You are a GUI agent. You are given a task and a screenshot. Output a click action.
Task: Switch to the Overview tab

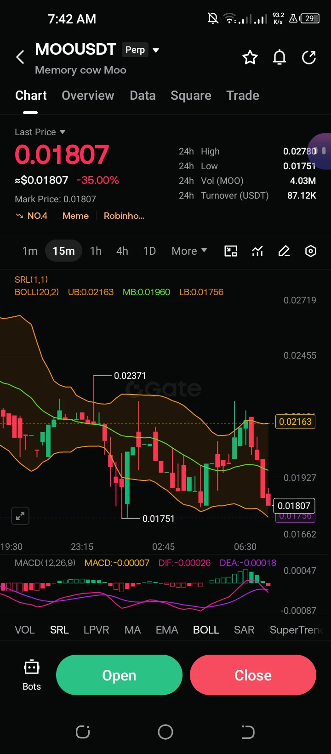pyautogui.click(x=88, y=96)
